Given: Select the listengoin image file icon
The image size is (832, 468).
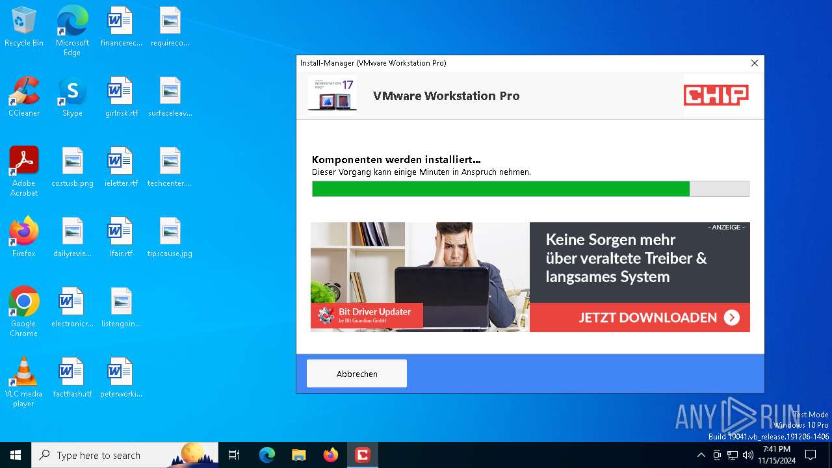Looking at the screenshot, I should pos(121,308).
